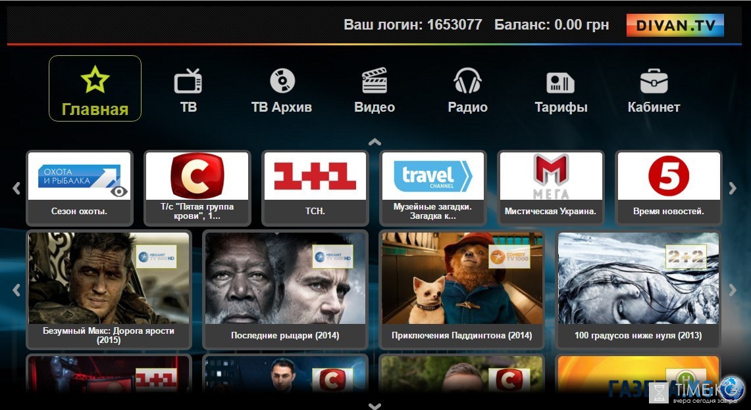Open Радио headphones icon
Screen dimensions: 751x410
(x=467, y=81)
